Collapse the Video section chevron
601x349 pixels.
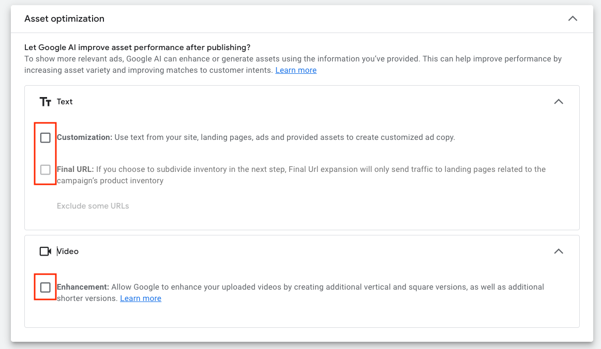pyautogui.click(x=559, y=251)
